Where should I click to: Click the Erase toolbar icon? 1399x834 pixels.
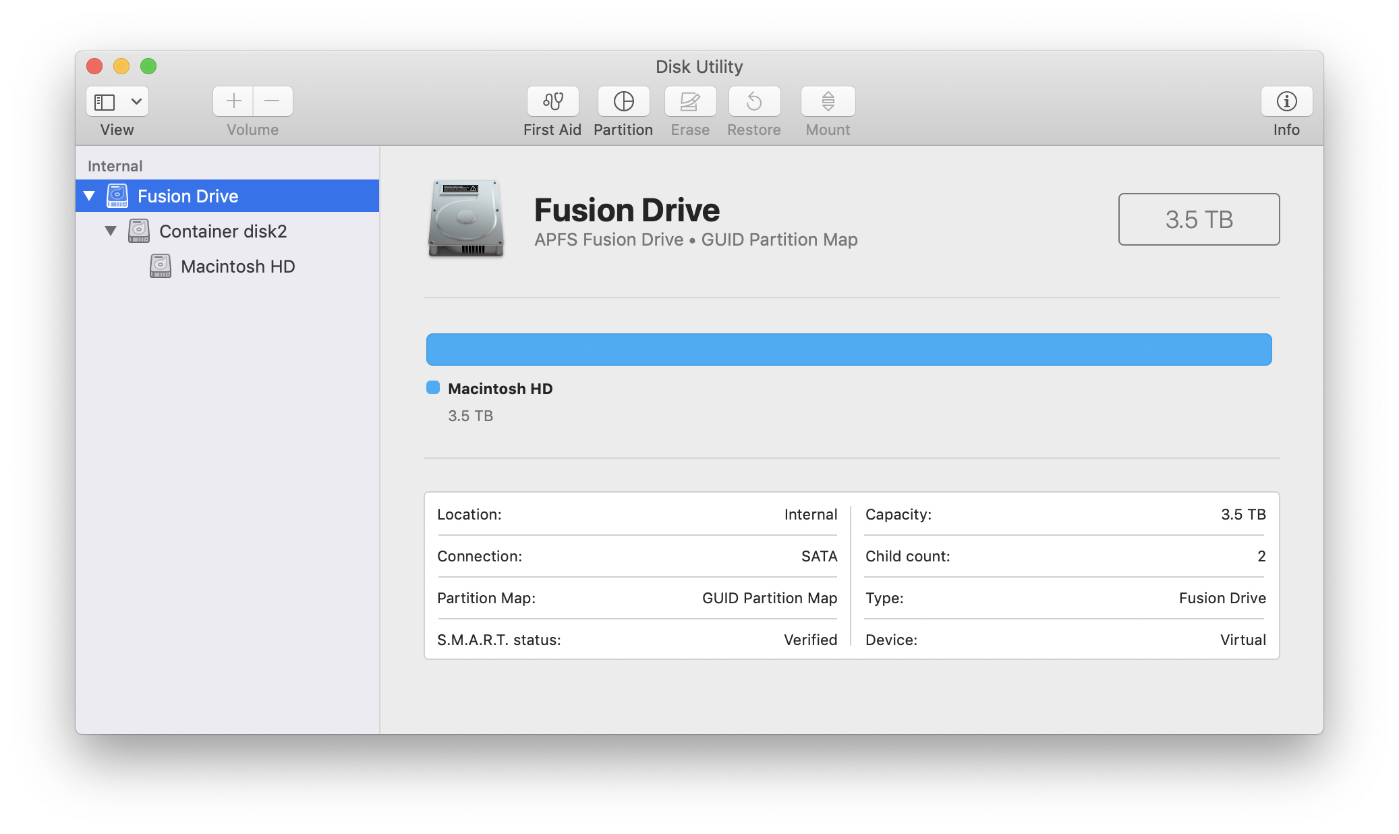click(690, 101)
